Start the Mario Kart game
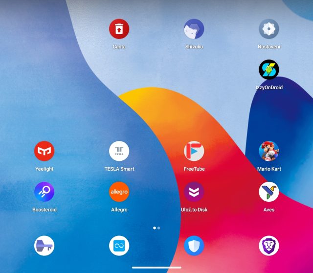 [x=268, y=151]
